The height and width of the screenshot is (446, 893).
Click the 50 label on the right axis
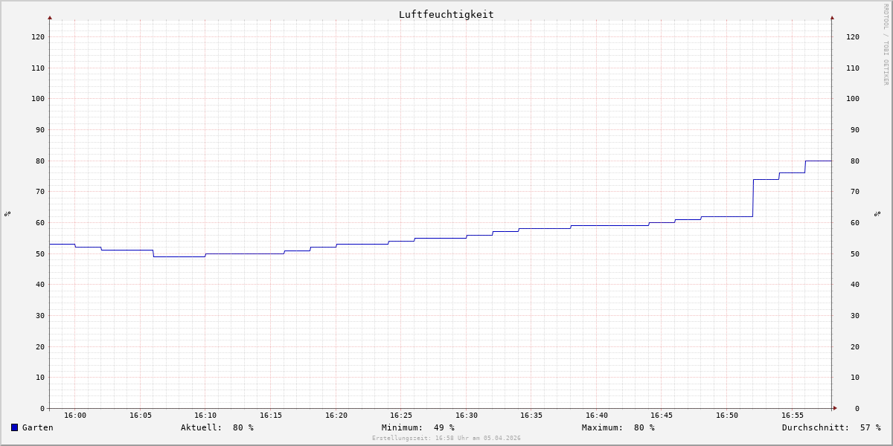point(852,253)
